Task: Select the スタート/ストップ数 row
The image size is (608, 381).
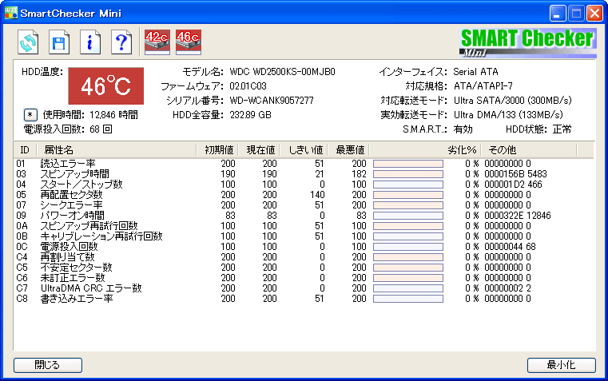Action: 304,185
